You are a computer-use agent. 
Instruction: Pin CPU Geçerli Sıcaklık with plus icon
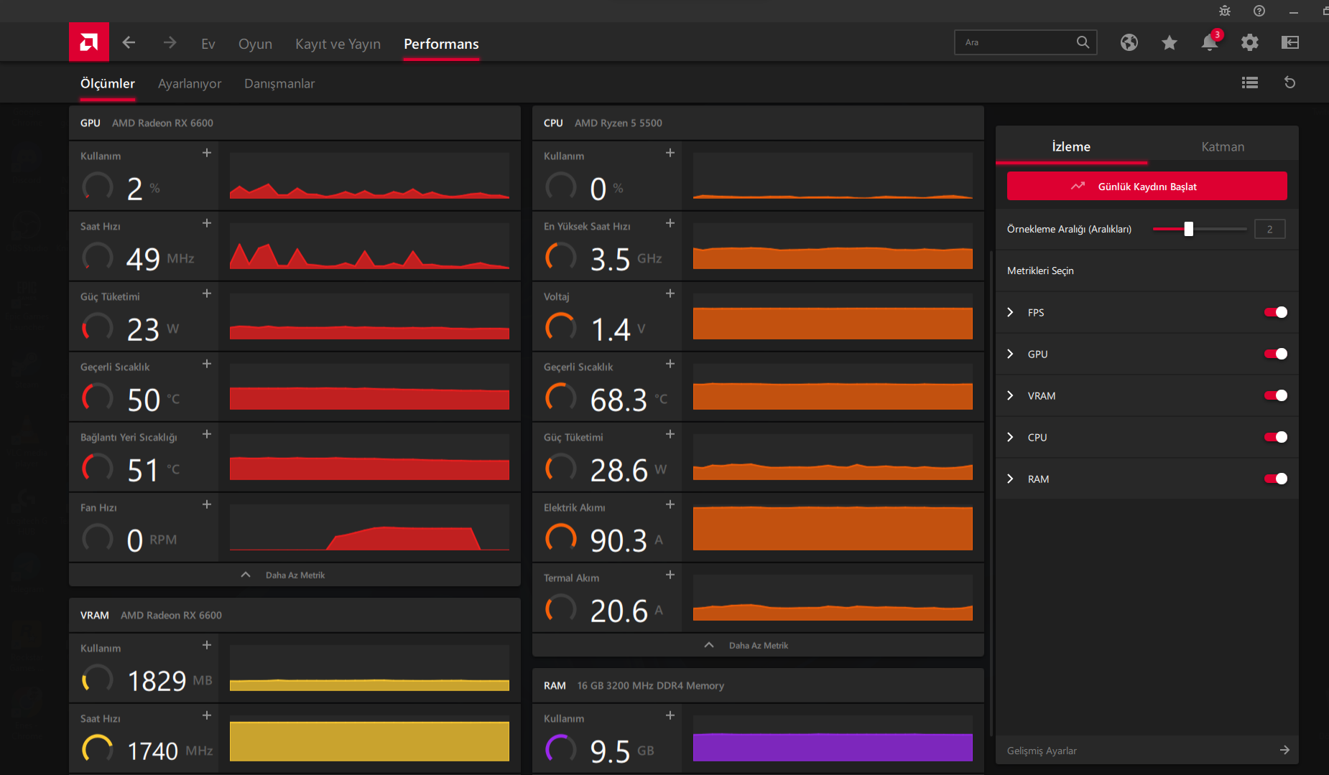670,364
